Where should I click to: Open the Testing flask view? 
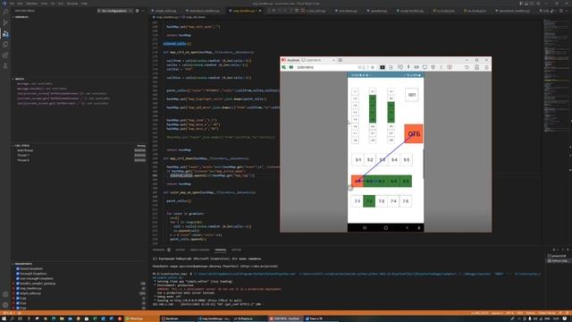click(5, 66)
